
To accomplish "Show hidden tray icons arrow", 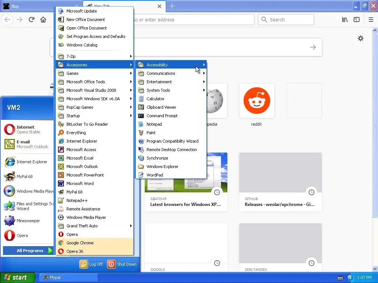I will pyautogui.click(x=350, y=278).
